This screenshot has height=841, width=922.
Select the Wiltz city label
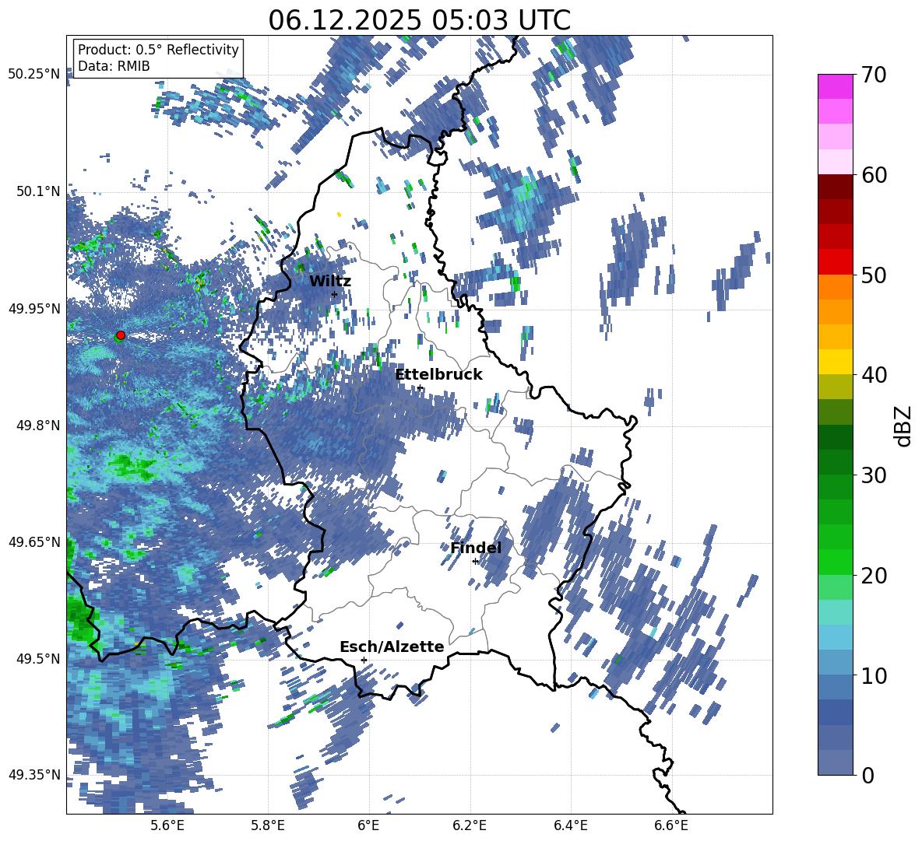pos(330,282)
